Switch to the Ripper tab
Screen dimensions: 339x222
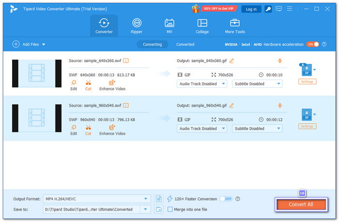[137, 26]
